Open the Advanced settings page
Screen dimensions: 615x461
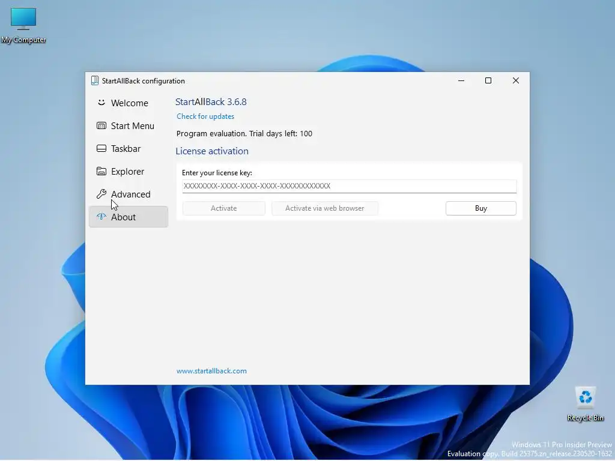coord(129,194)
